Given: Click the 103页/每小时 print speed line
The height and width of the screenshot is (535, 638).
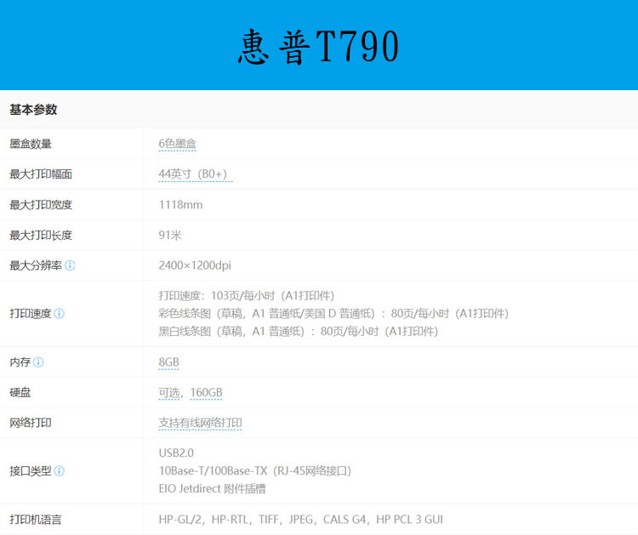Looking at the screenshot, I should (247, 296).
